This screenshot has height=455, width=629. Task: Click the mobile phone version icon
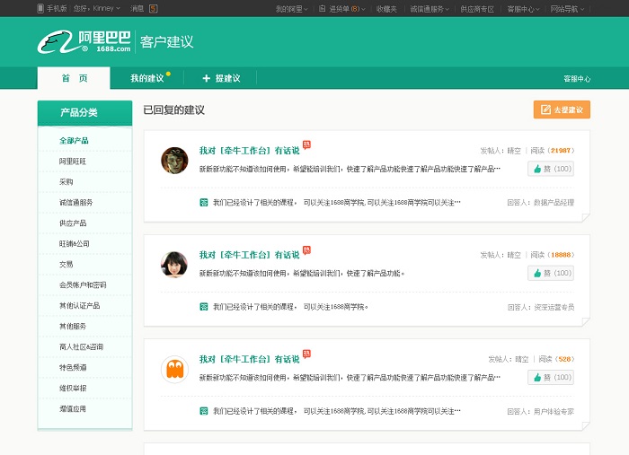click(40, 8)
